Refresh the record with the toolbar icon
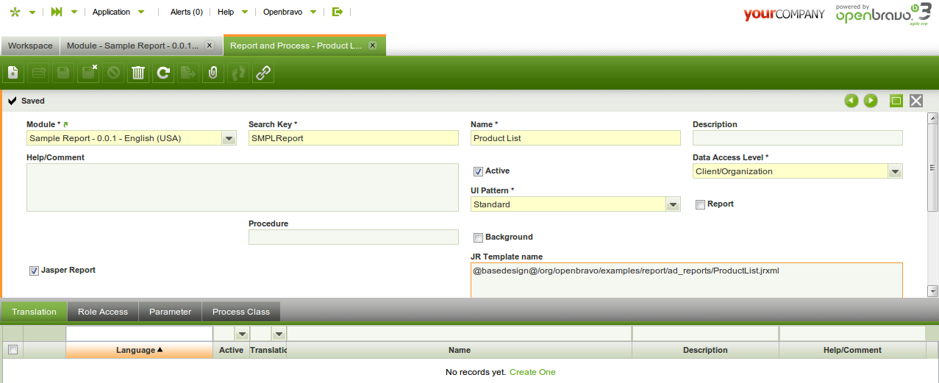This screenshot has width=939, height=383. point(163,73)
